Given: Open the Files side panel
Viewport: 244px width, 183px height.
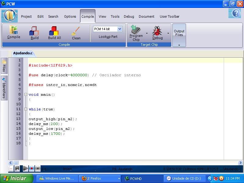Looking at the screenshot, I should (4, 66).
